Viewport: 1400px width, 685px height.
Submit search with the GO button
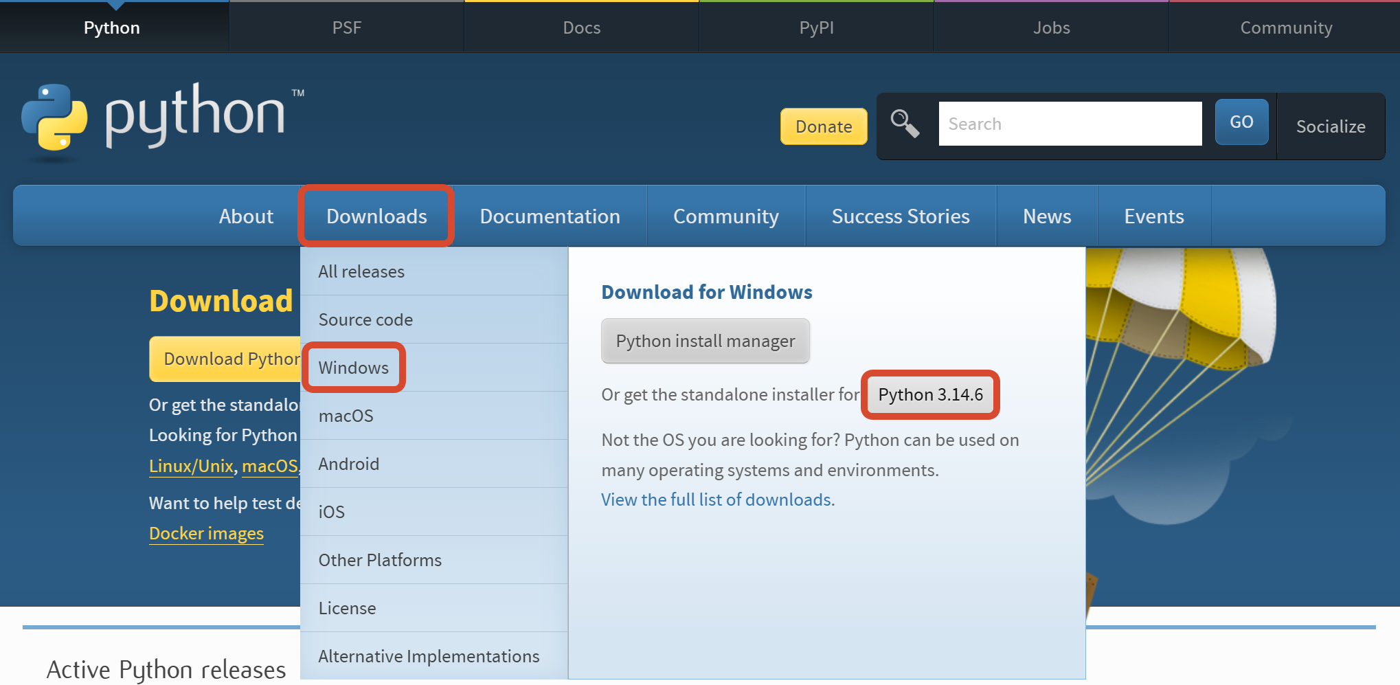pyautogui.click(x=1241, y=122)
